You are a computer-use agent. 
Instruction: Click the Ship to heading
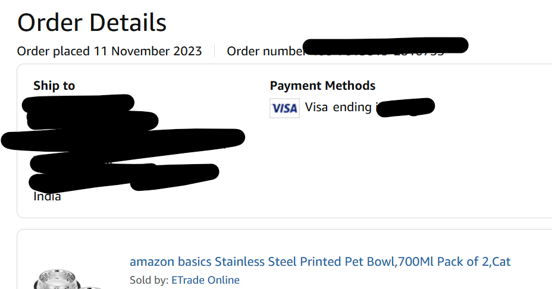(x=54, y=86)
